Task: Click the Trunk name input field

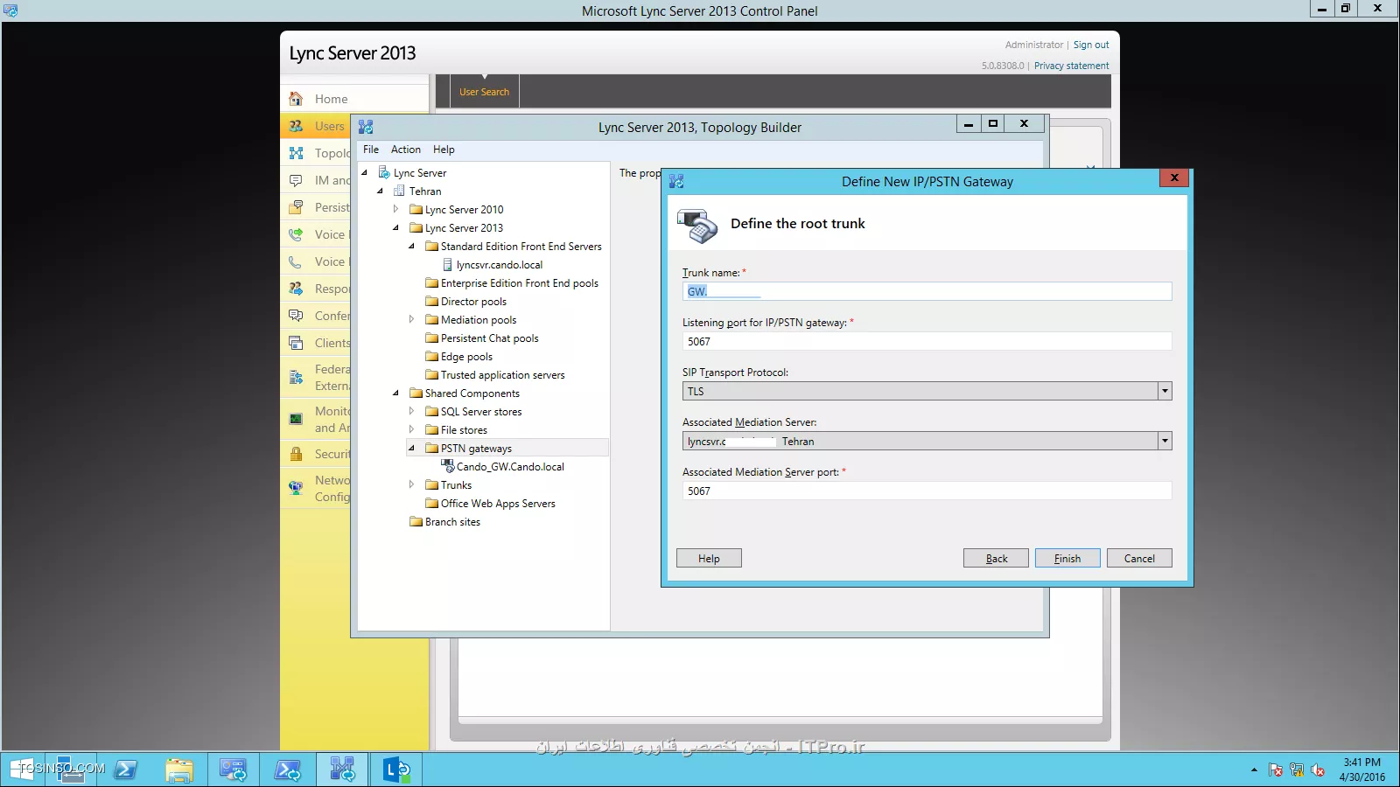Action: coord(927,291)
